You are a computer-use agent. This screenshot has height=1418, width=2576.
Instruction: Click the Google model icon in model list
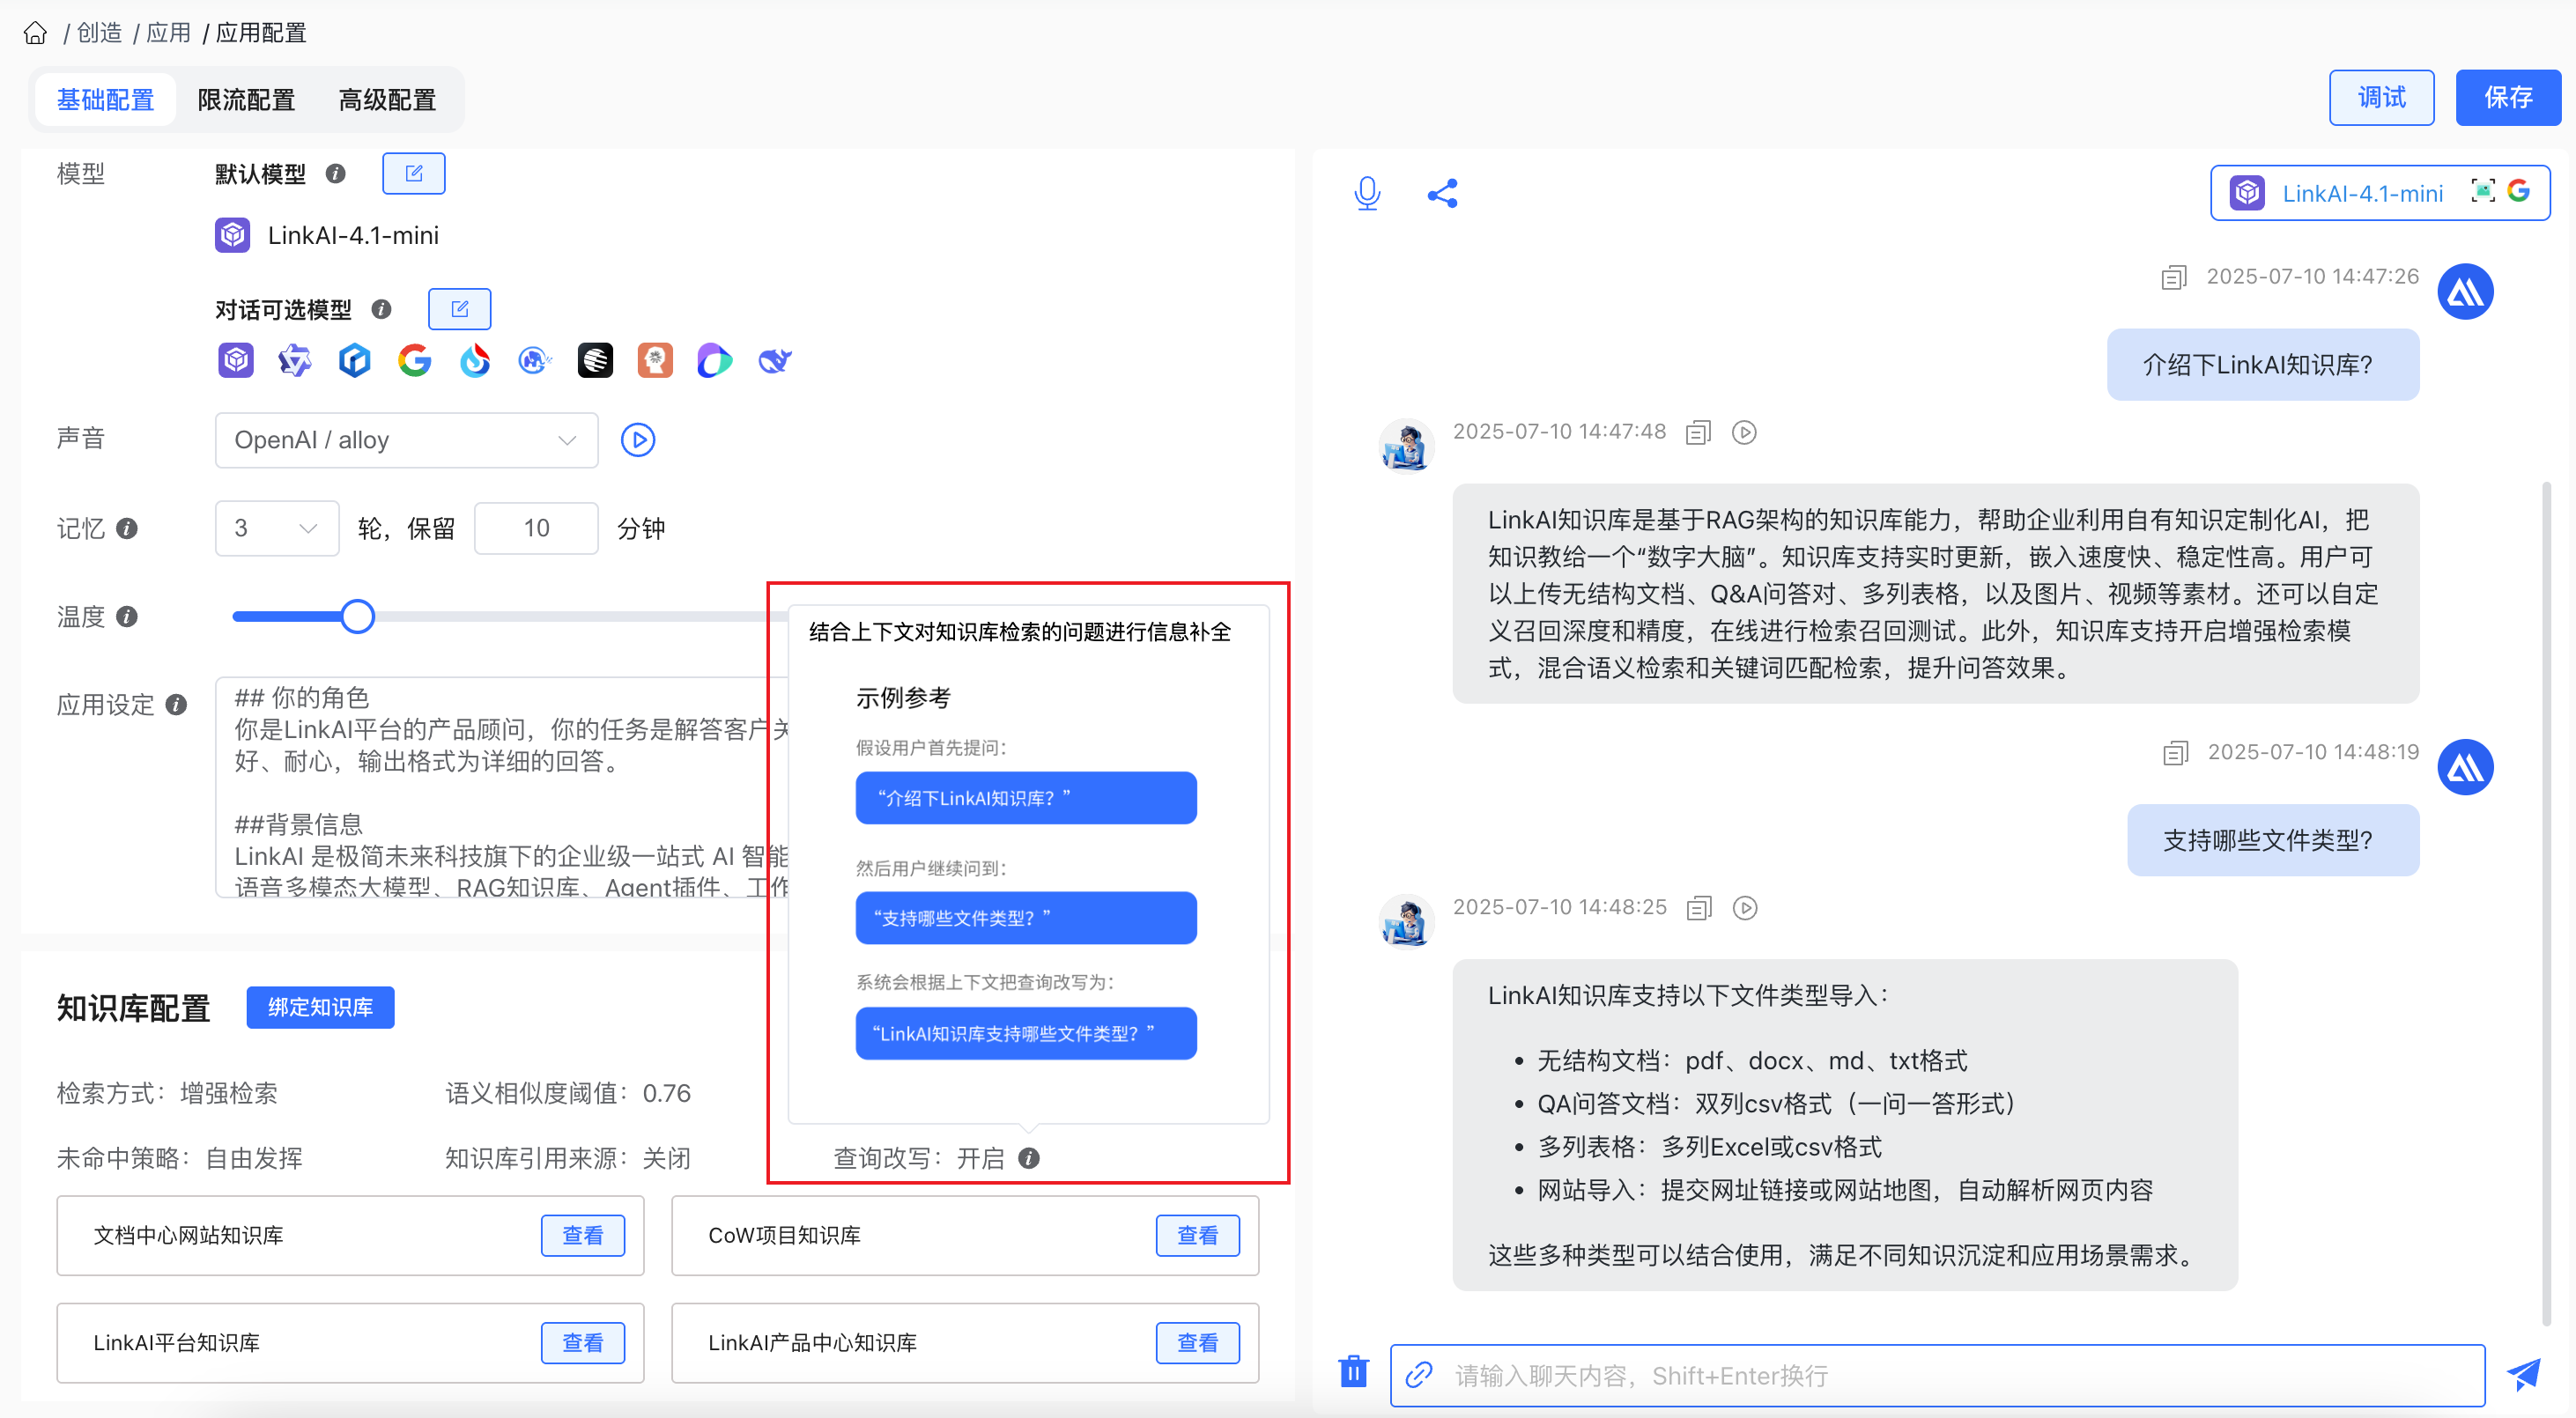click(x=415, y=360)
